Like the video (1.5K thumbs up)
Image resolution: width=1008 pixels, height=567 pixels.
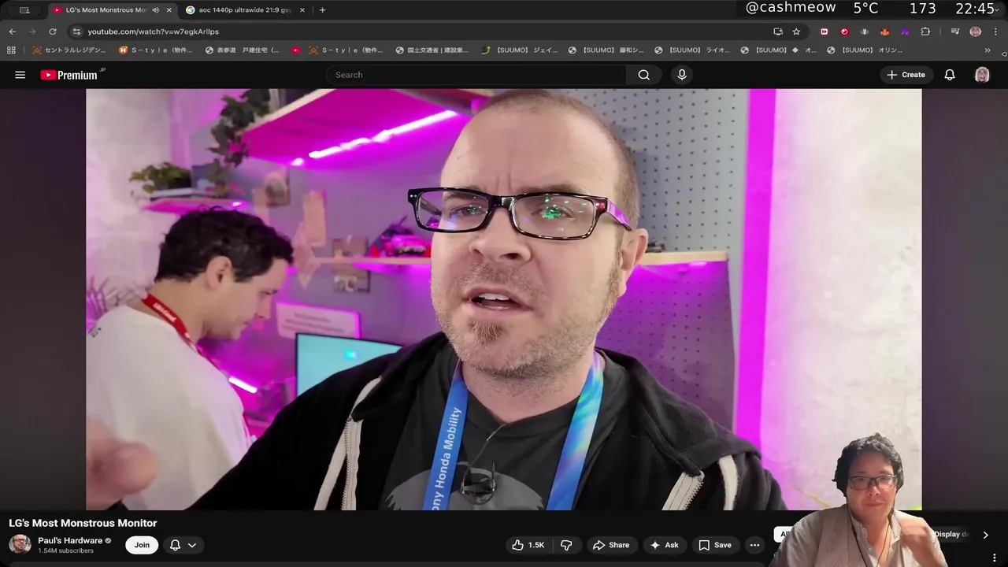529,545
